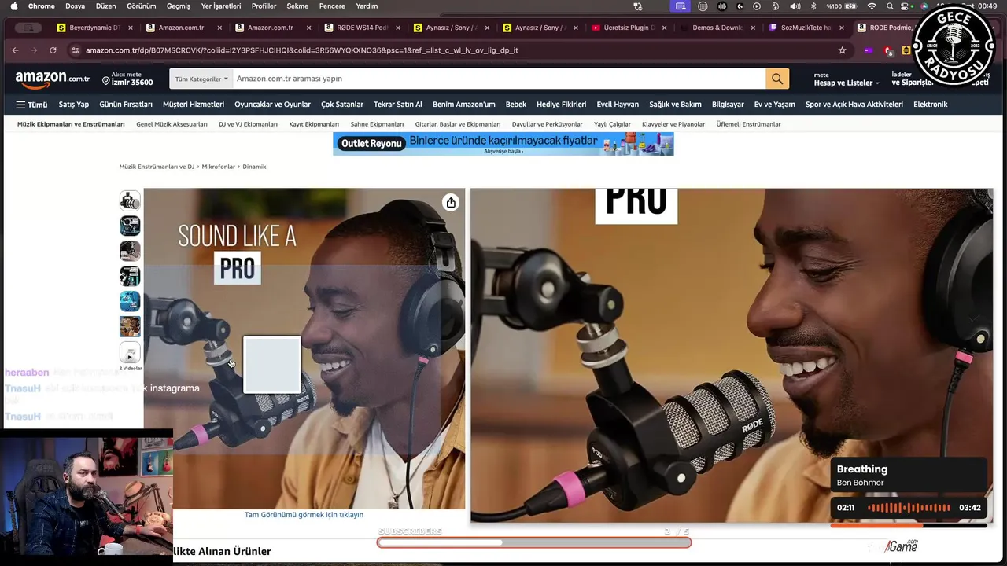The image size is (1007, 566).
Task: Expand Hesap ve Listeler dropdown
Action: coord(847,79)
